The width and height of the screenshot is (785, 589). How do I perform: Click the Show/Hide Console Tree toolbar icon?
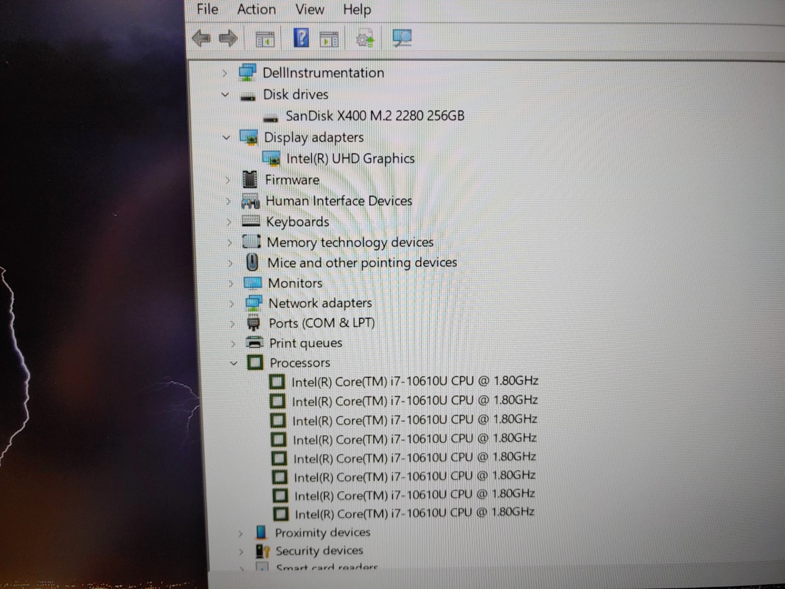[265, 39]
